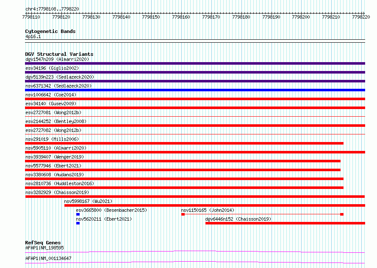Select the small blue esv3665800 variant block
Viewport: 377px width, 268px height.
click(x=78, y=214)
